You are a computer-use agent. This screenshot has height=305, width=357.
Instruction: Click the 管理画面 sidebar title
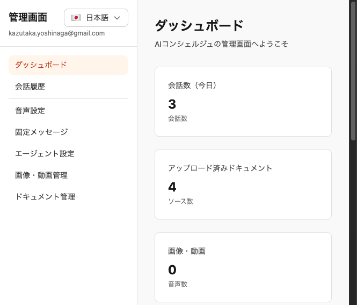point(28,17)
